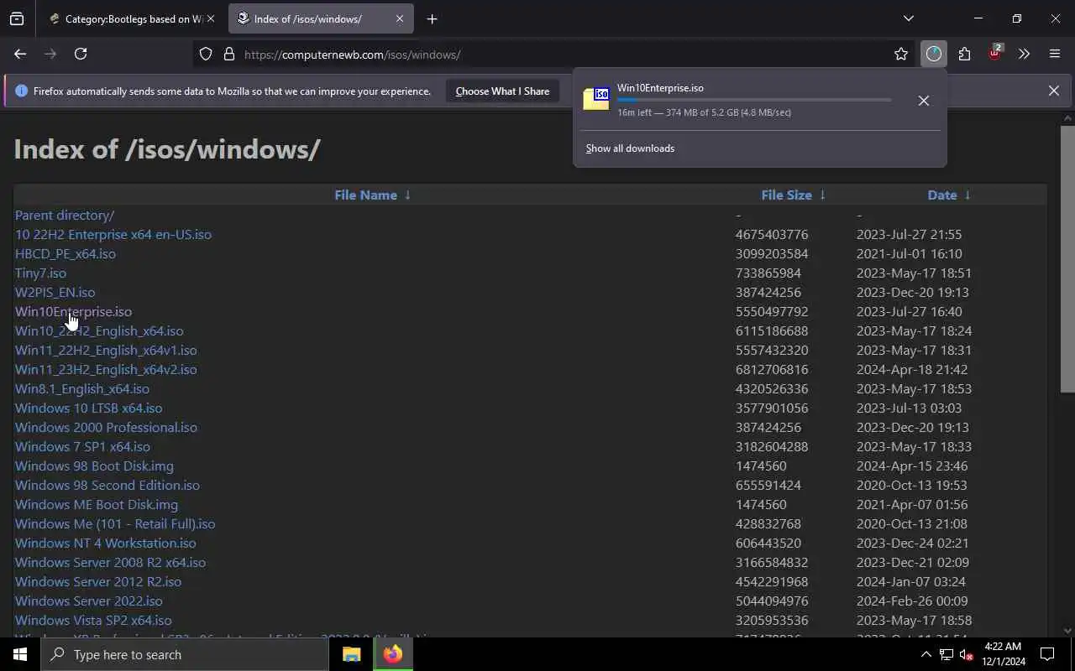This screenshot has height=671, width=1075.
Task: Reverse File Name sort arrow
Action: (407, 195)
